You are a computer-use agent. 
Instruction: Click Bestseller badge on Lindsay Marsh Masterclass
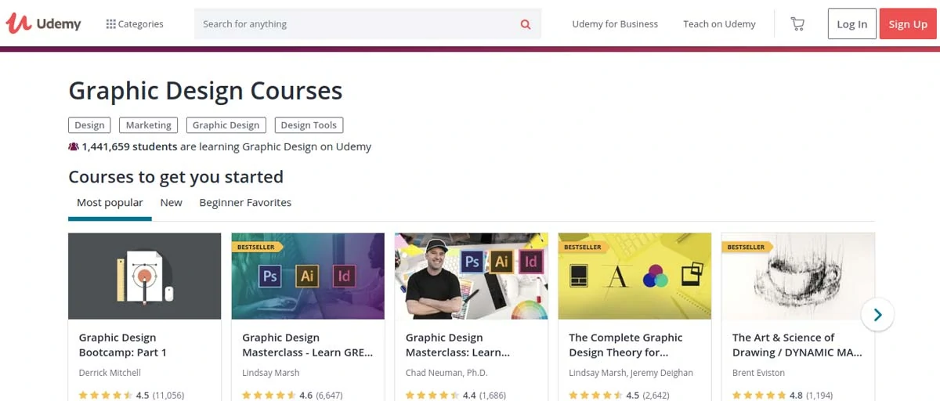[257, 247]
